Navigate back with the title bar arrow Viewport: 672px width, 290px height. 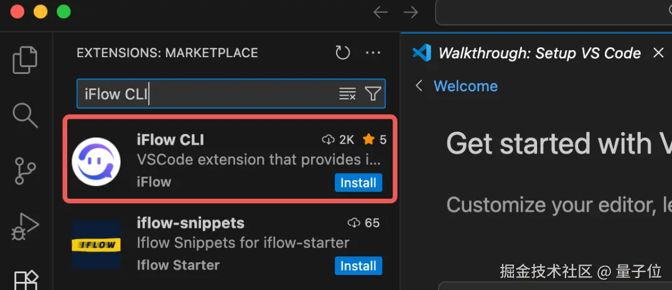tap(380, 12)
